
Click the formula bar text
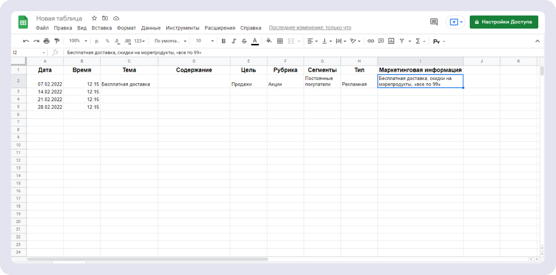coord(134,52)
